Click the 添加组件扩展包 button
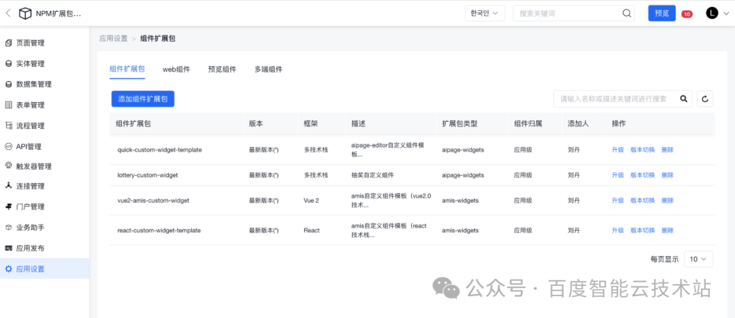Viewport: 735px width, 318px height. pos(143,99)
